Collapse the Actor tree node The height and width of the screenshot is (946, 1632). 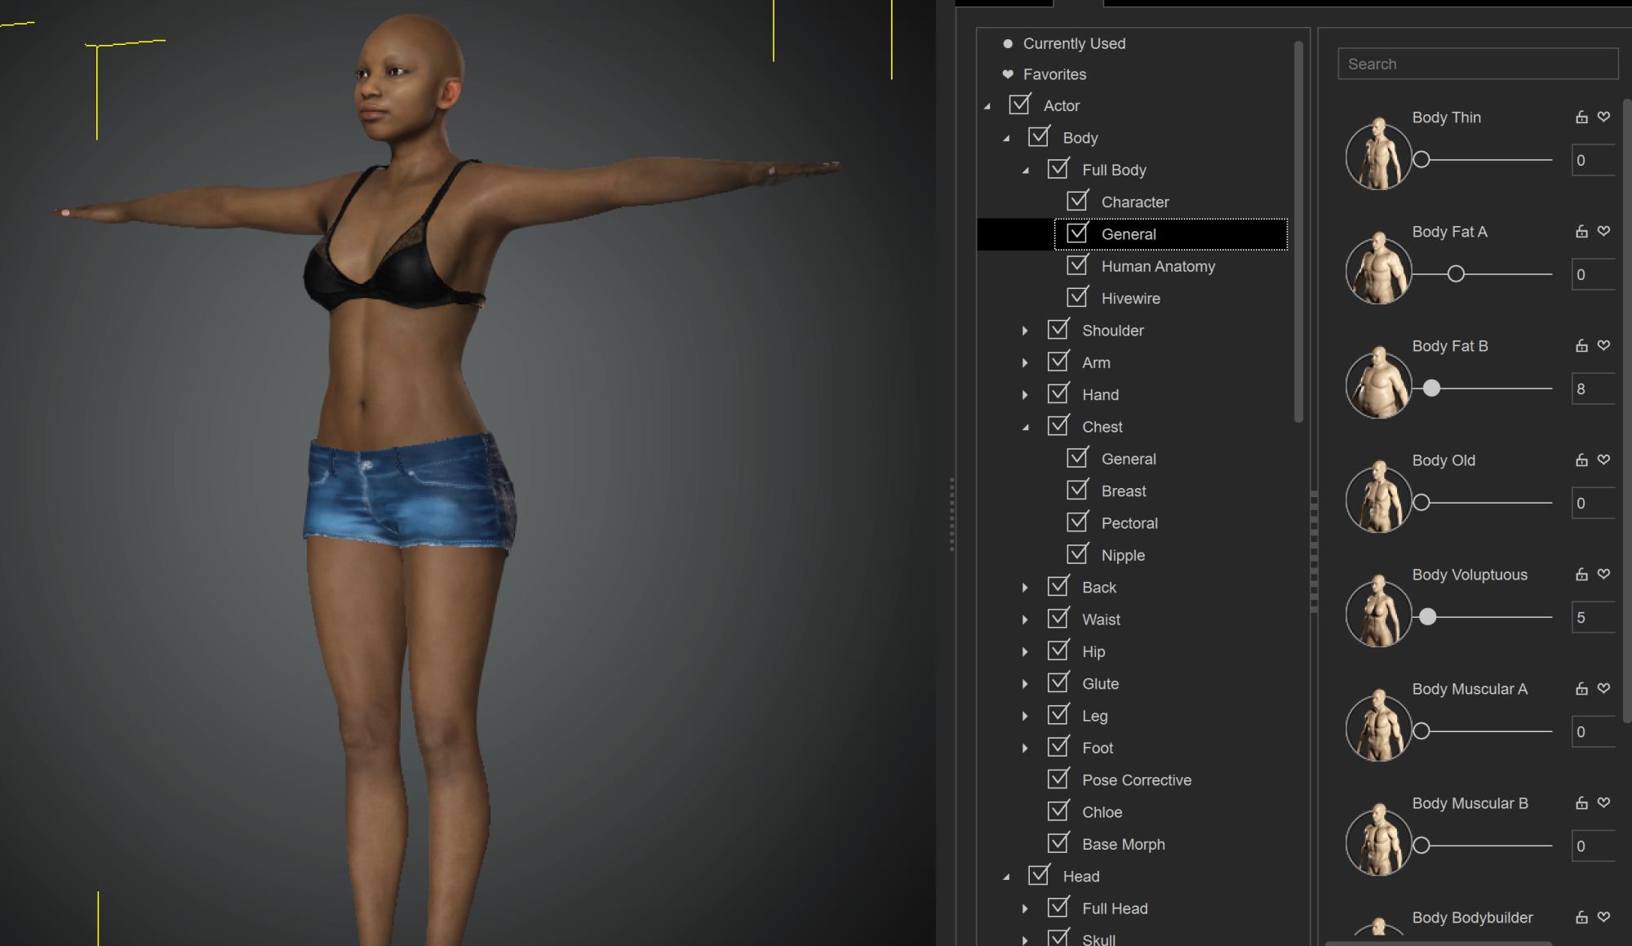(987, 106)
